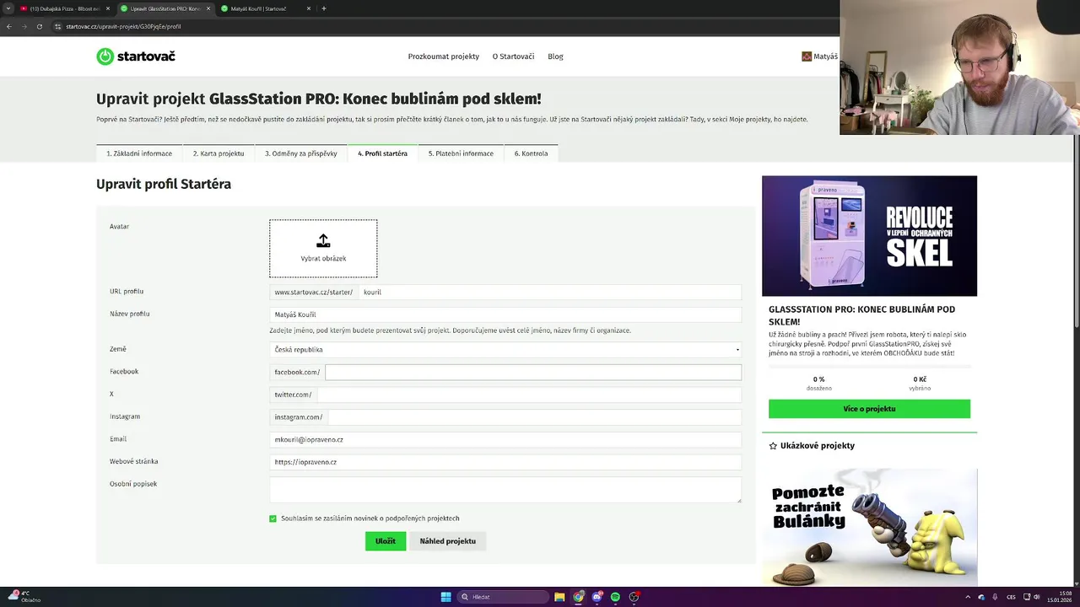Show hidden tray icons chevron
This screenshot has height=607, width=1080.
pos(968,597)
